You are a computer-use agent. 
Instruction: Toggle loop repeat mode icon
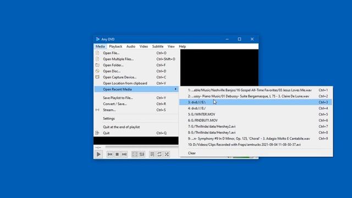(x=159, y=154)
